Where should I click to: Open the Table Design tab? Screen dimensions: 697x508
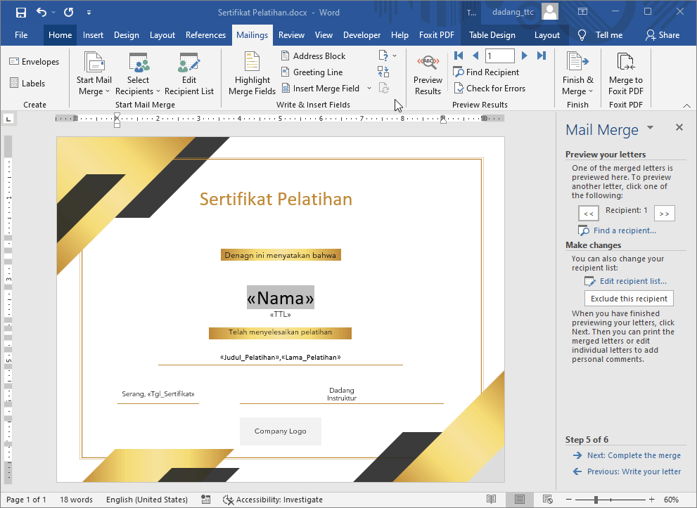point(492,34)
